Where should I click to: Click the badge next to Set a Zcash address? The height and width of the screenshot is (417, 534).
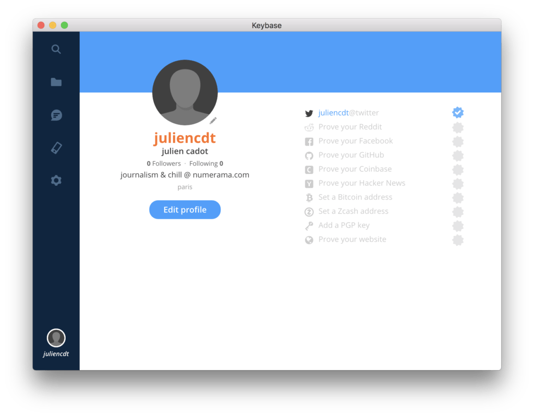click(x=458, y=211)
